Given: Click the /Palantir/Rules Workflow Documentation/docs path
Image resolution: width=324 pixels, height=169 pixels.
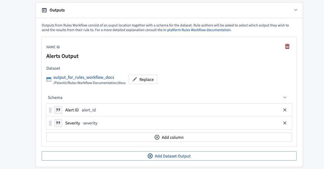Looking at the screenshot, I should pos(90,83).
